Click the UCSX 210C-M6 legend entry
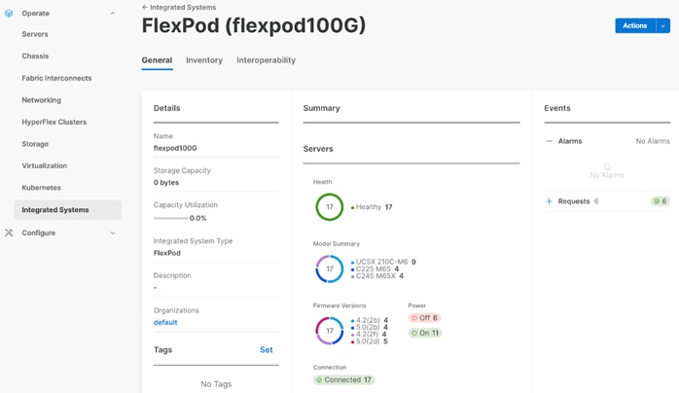The height and width of the screenshot is (393, 679). 383,262
